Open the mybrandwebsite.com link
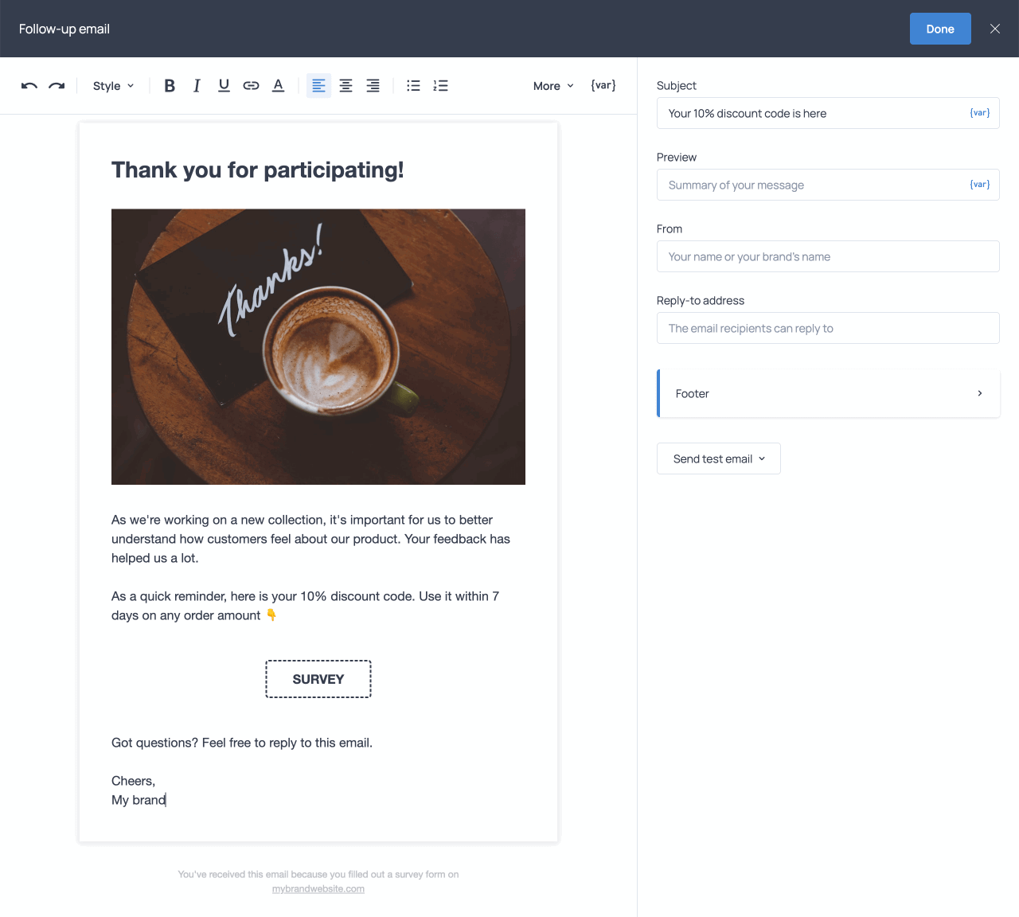This screenshot has width=1019, height=917. click(x=318, y=888)
